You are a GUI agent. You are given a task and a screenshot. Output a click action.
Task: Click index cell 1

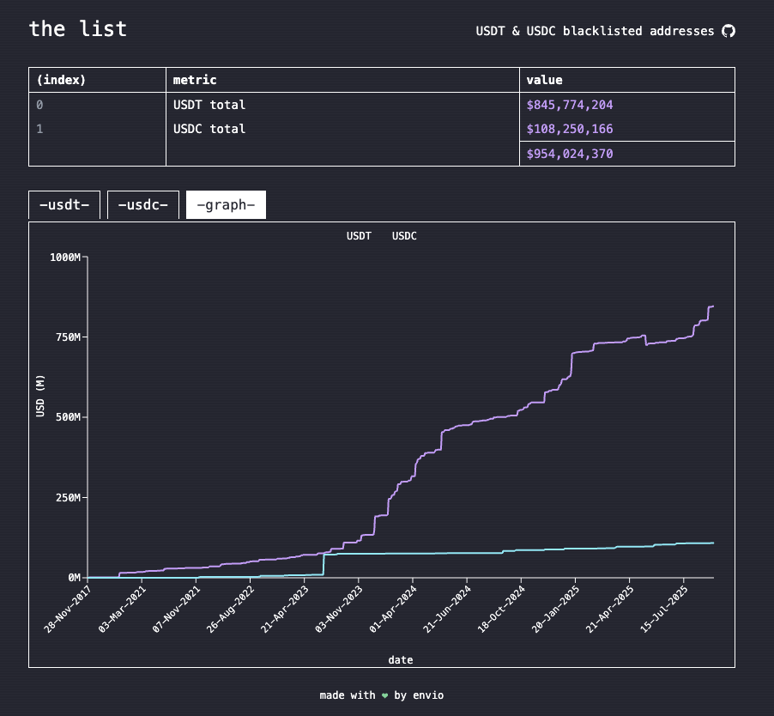[39, 129]
